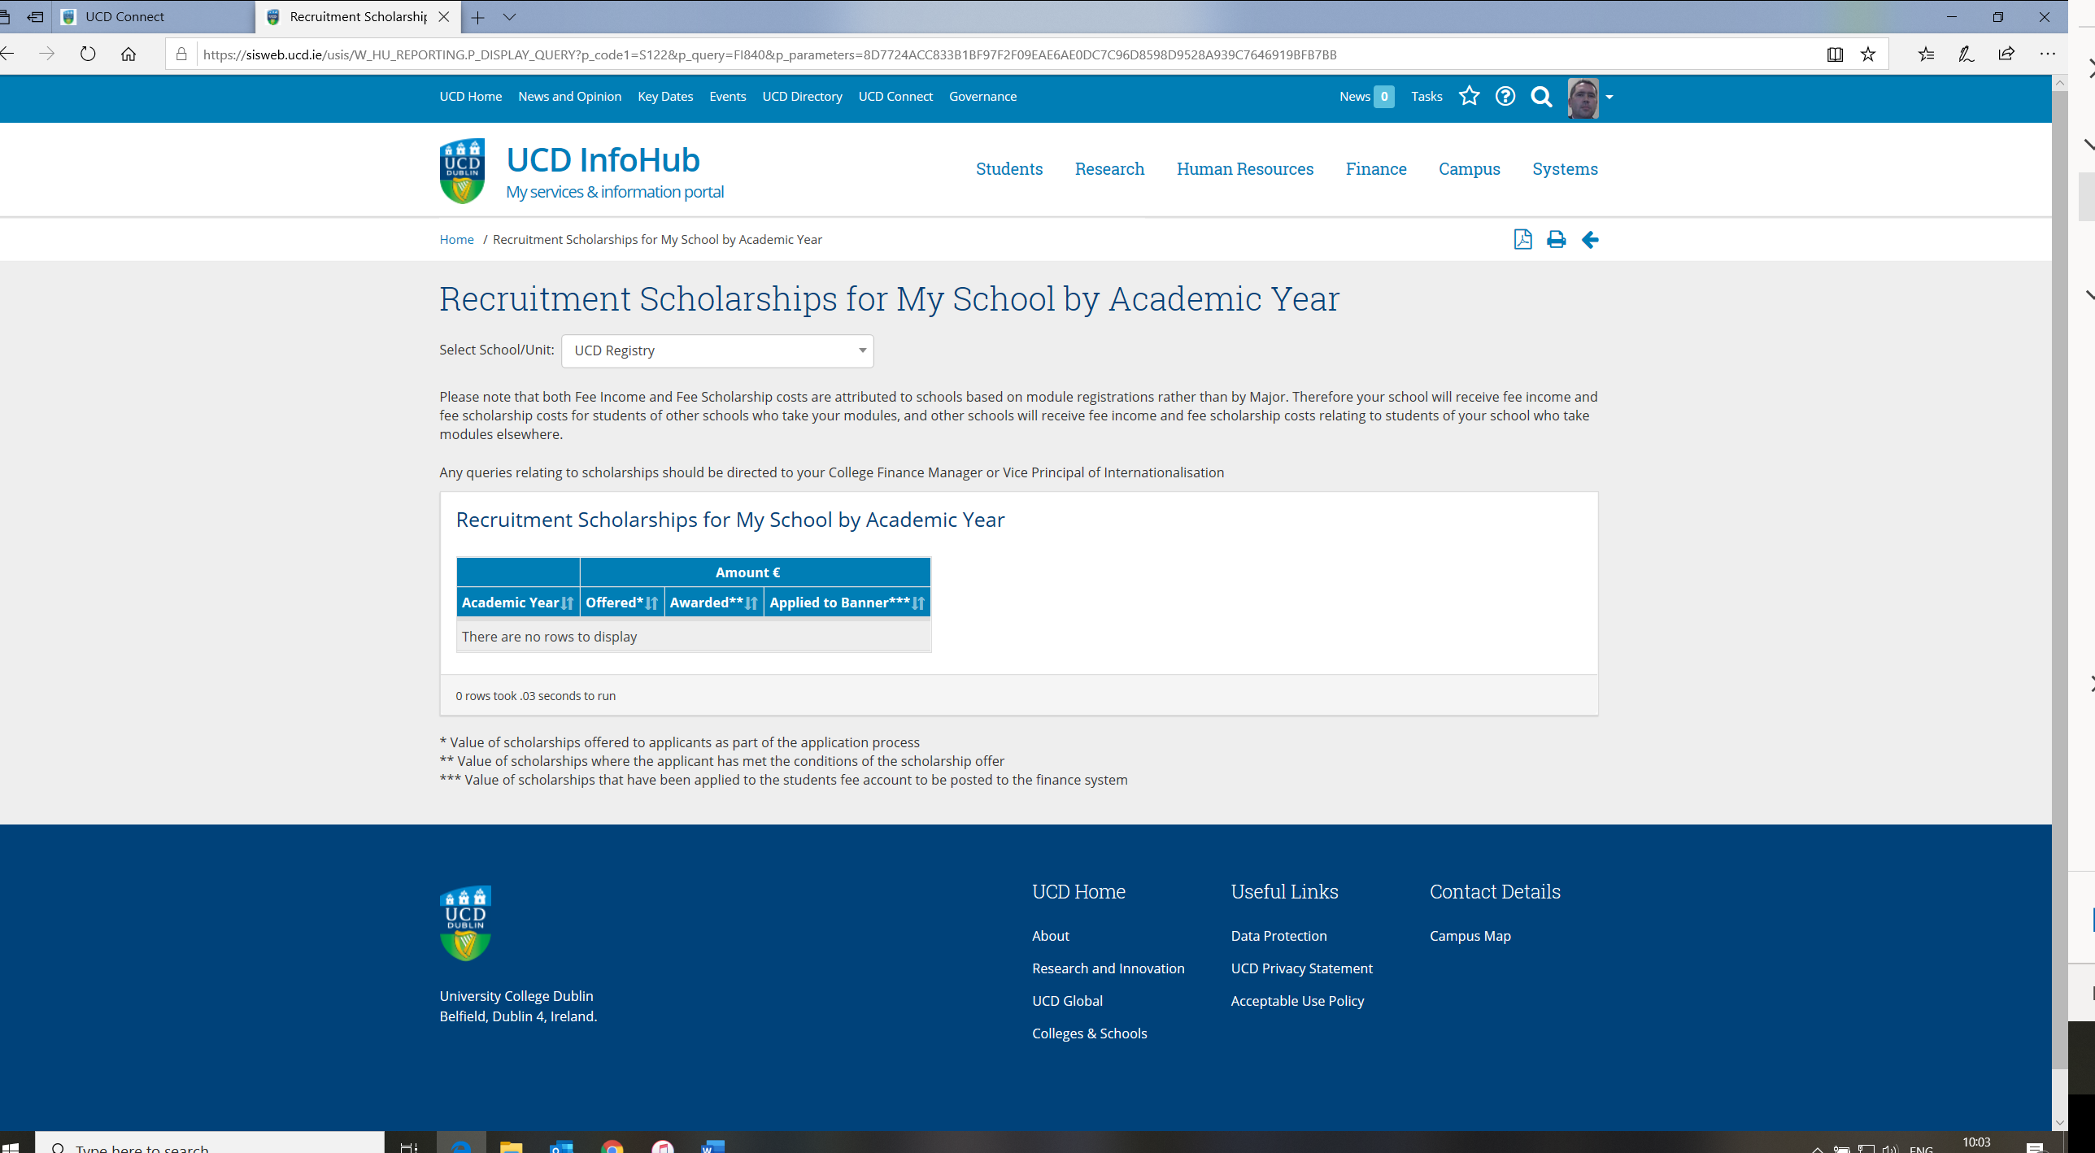
Task: Open favourites star in InfoHub header
Action: pos(1469,96)
